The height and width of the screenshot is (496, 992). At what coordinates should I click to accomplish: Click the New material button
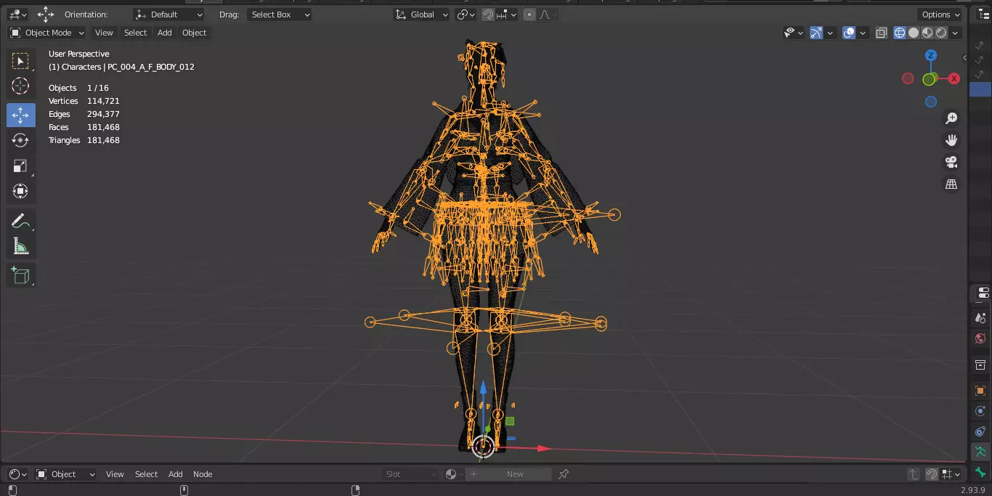pyautogui.click(x=515, y=474)
